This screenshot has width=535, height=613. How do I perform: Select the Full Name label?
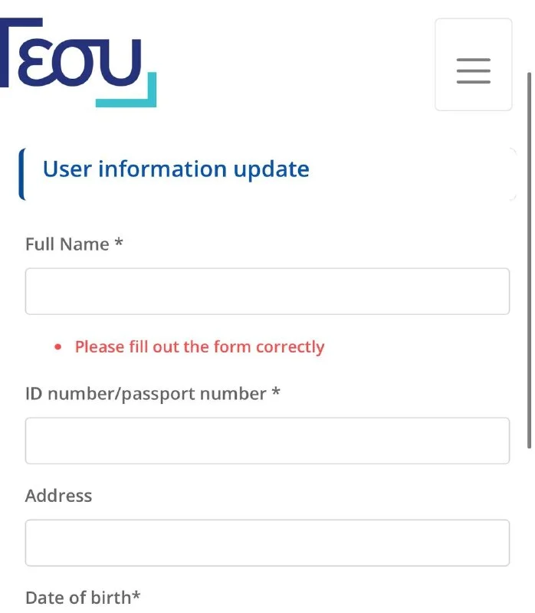(67, 244)
